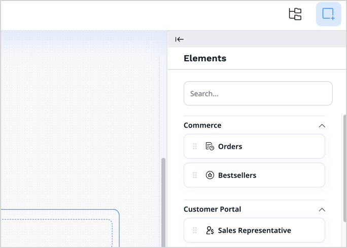
Task: Grab the drag handle next to Bestsellers
Action: (195, 175)
